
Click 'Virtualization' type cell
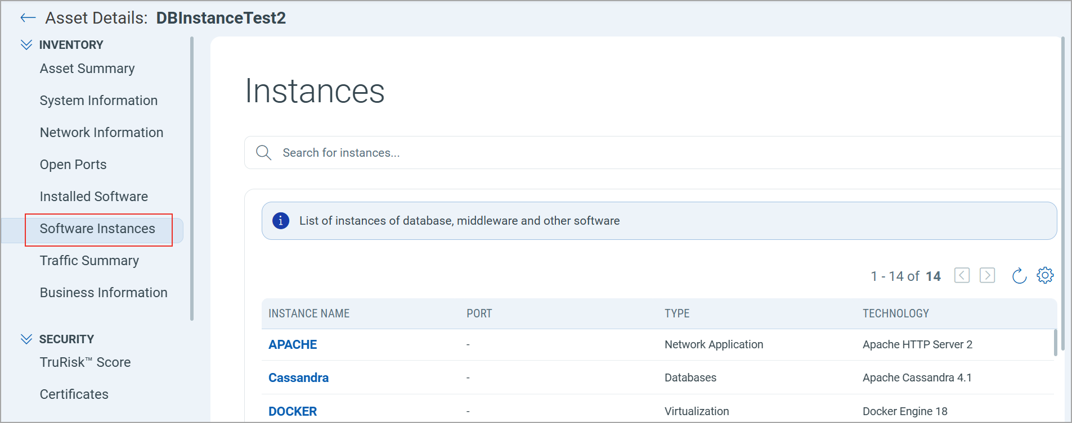click(697, 411)
